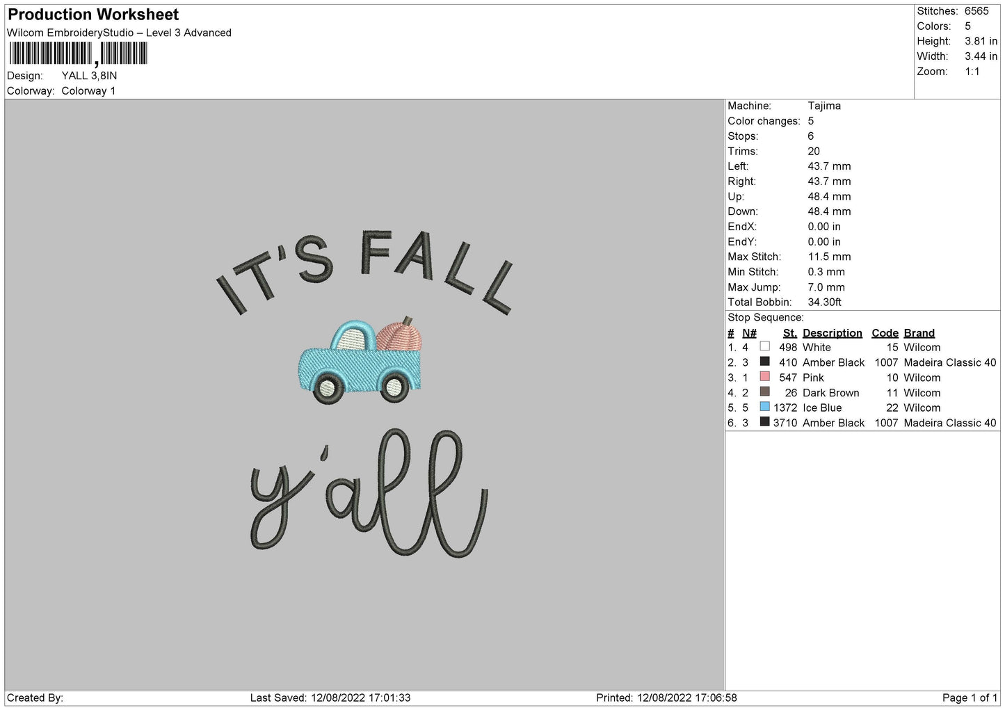
Task: Click the Amber Black swatch with 410 stitches
Action: pos(764,362)
